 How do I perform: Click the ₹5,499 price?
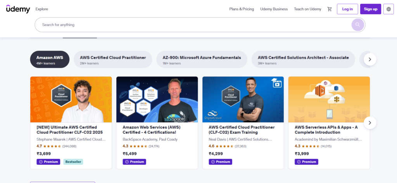[130, 154]
